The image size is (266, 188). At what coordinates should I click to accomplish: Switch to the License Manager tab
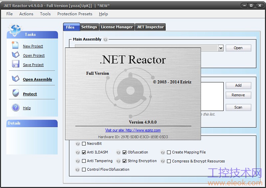pos(117,27)
